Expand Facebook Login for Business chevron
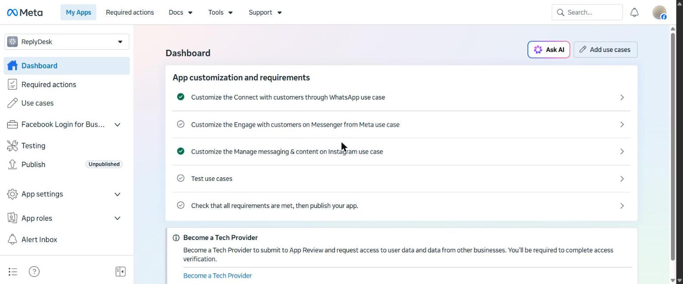This screenshot has height=284, width=683. pyautogui.click(x=117, y=125)
